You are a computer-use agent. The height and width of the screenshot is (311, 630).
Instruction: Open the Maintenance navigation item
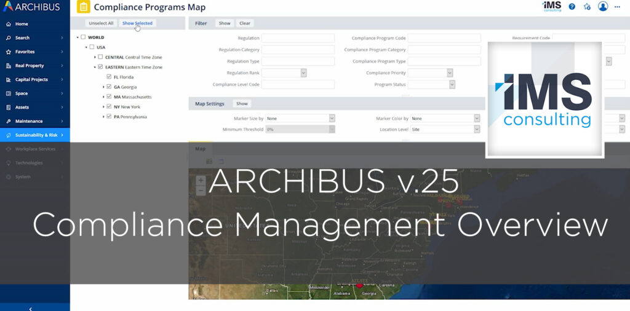[x=35, y=121]
